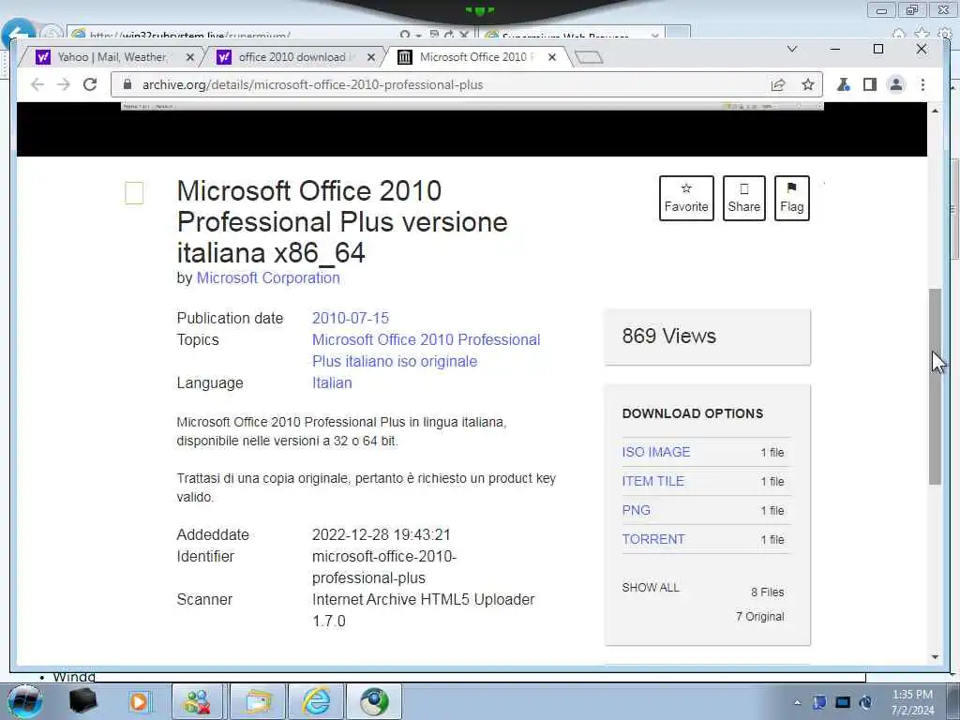Click the 8 Files count text

point(768,592)
